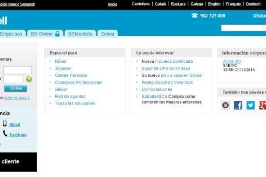Screen dimensions: 266x177
Task: Click the mobile phone icon beside Móvil
Action: tap(5, 124)
